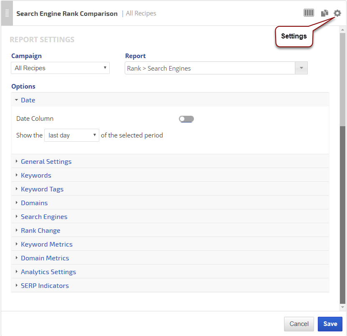Click the vertical scrollbar down arrow
The width and height of the screenshot is (347, 336).
coord(343,307)
